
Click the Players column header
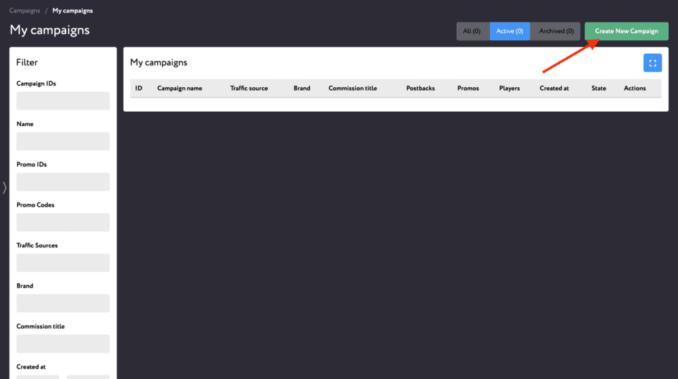(509, 88)
